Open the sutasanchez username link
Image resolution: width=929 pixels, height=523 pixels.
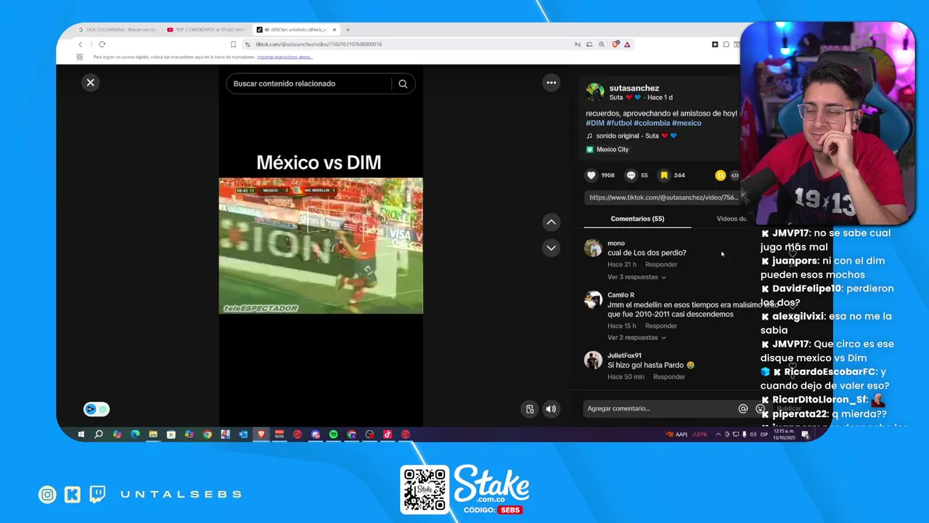pyautogui.click(x=634, y=88)
